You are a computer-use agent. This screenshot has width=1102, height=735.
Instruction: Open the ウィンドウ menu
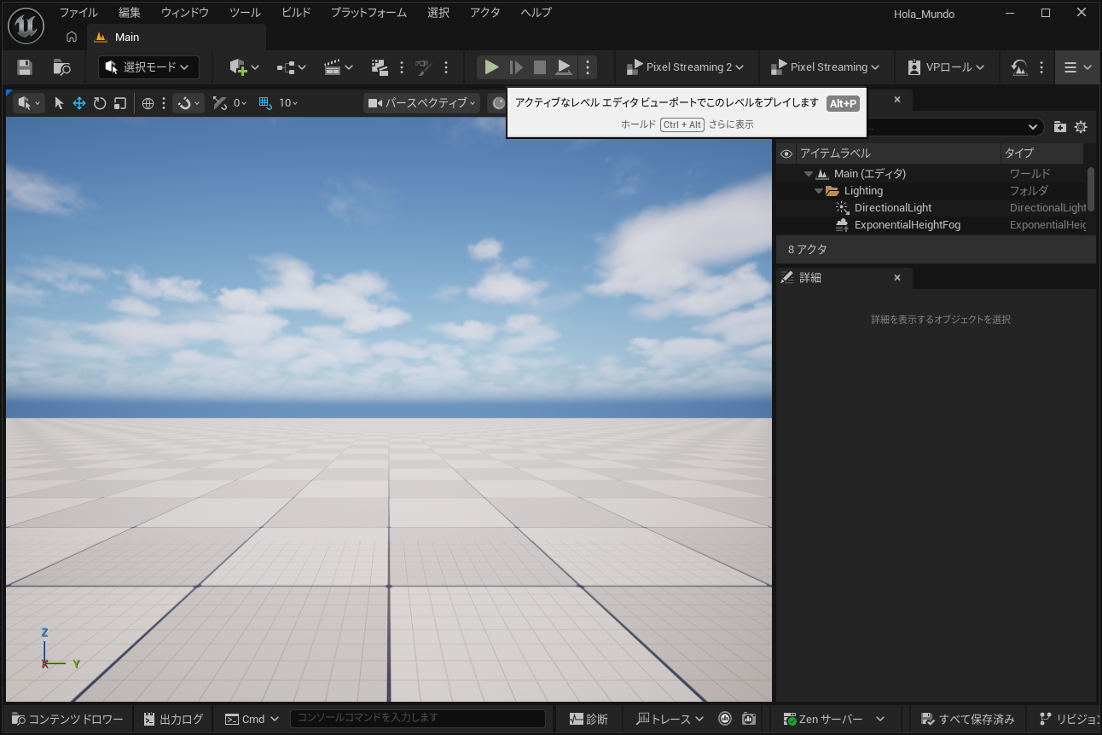click(x=185, y=13)
